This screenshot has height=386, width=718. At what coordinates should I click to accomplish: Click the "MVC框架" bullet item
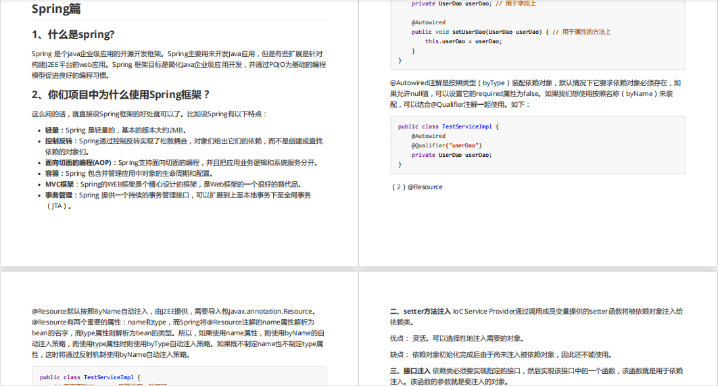coord(173,185)
